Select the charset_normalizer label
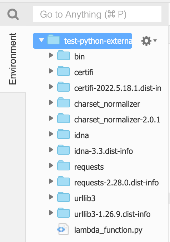 pos(107,104)
